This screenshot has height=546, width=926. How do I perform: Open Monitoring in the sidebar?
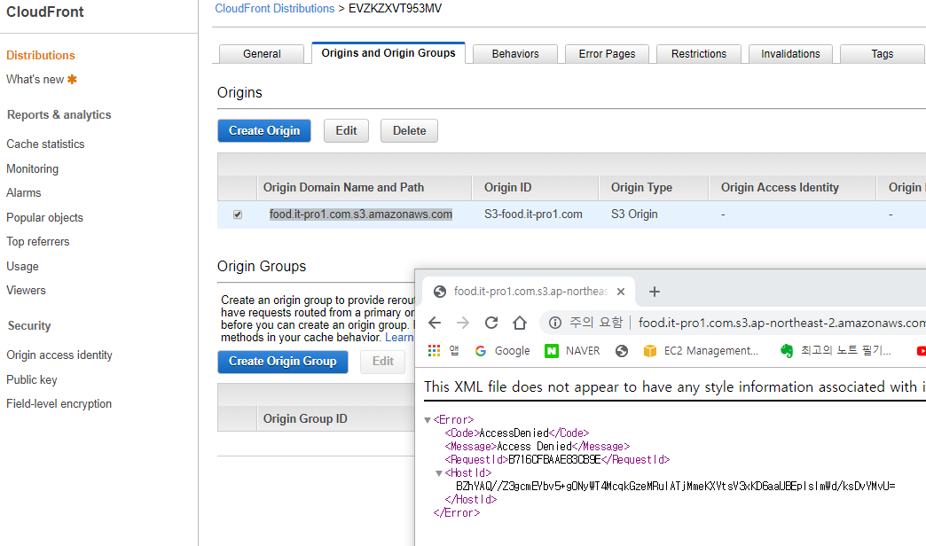click(x=33, y=168)
